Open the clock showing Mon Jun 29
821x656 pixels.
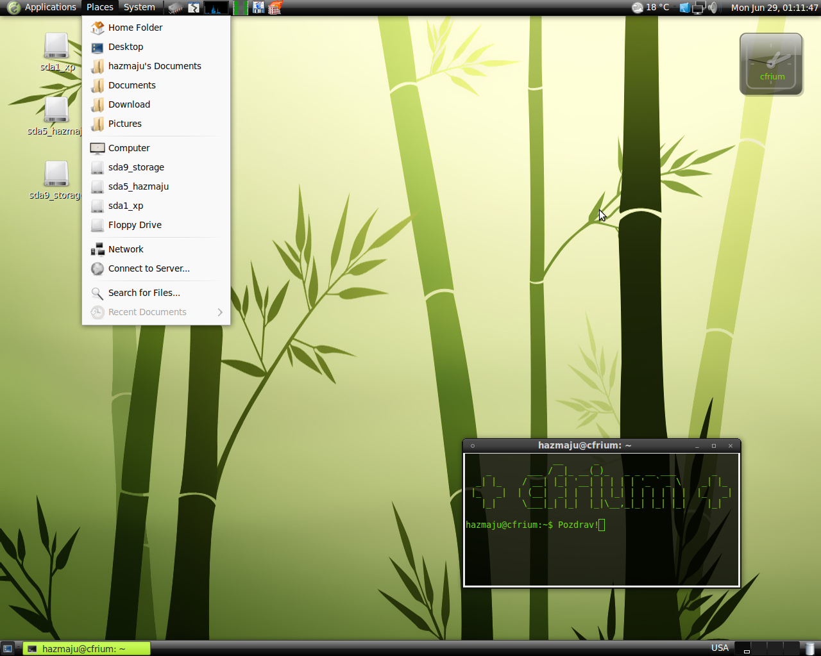(x=775, y=8)
